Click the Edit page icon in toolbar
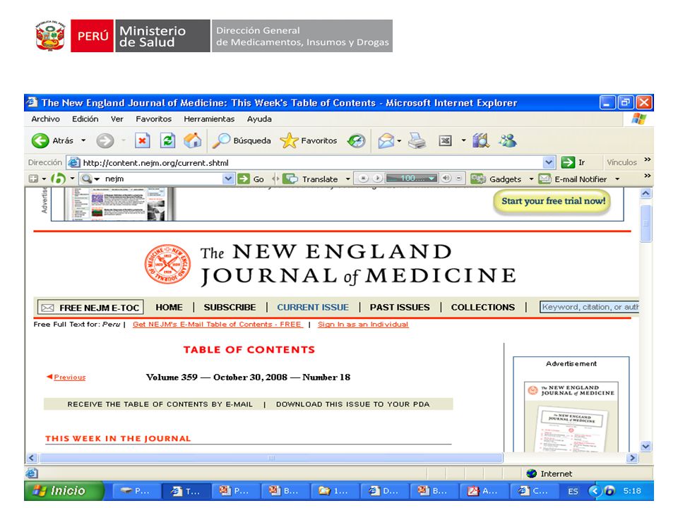The width and height of the screenshot is (678, 508). click(446, 141)
